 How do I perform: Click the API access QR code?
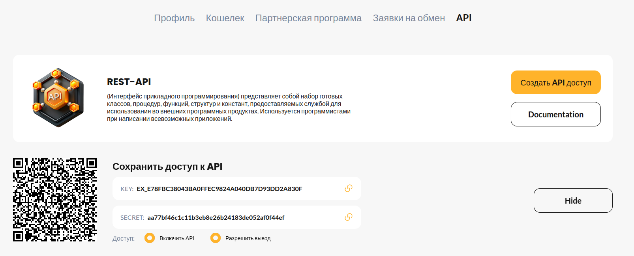[x=55, y=200]
